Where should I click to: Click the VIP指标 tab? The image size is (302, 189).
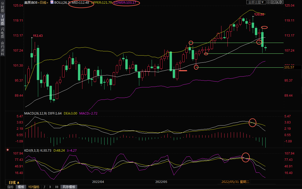point(34,187)
